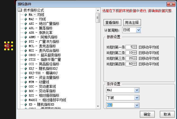Open the MA1 condition dropdown
This screenshot has height=119, width=177.
(137, 90)
